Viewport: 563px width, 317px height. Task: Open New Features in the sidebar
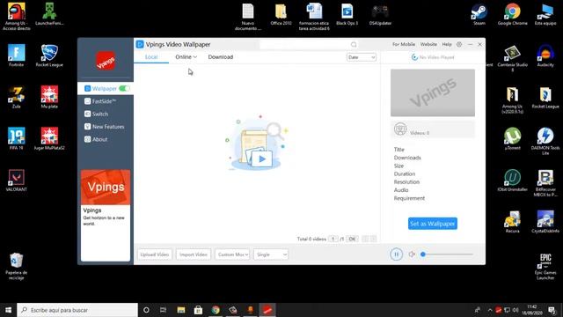[105, 127]
